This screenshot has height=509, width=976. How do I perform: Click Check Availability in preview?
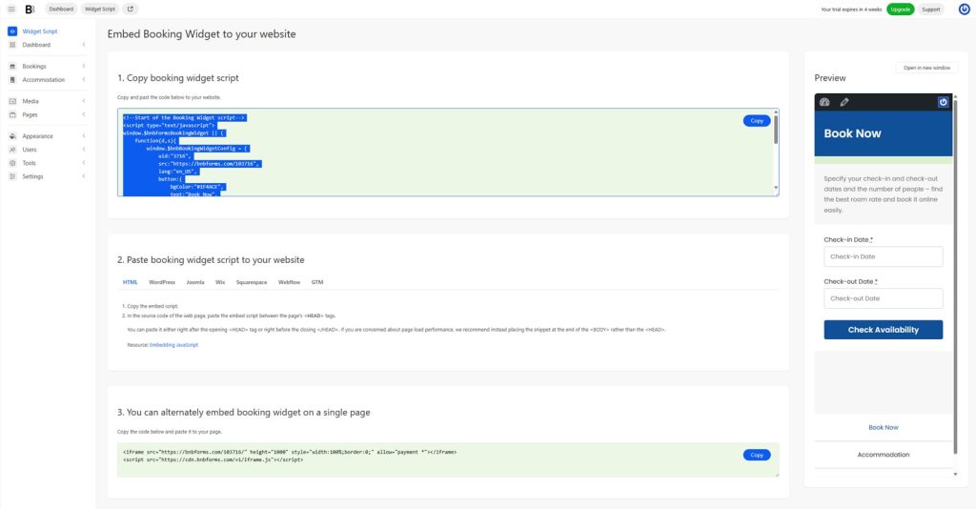(x=883, y=330)
